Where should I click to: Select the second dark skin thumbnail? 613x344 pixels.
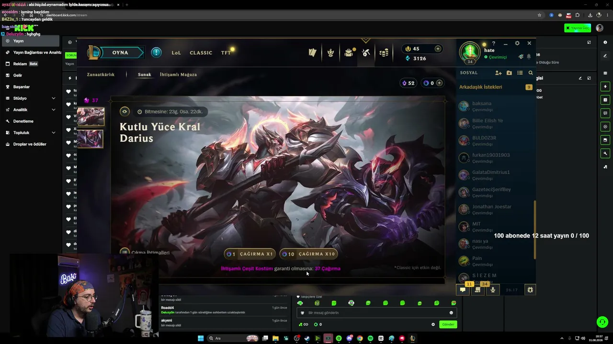pos(91,139)
